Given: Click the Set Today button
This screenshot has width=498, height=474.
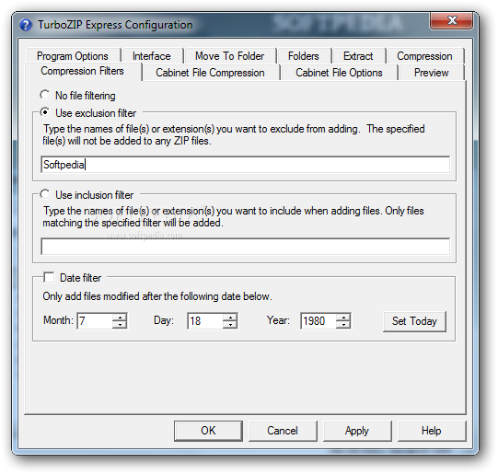Looking at the screenshot, I should coord(414,321).
